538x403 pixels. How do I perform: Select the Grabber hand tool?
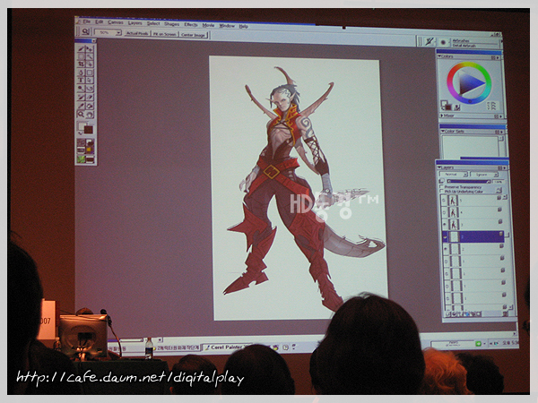[90, 114]
